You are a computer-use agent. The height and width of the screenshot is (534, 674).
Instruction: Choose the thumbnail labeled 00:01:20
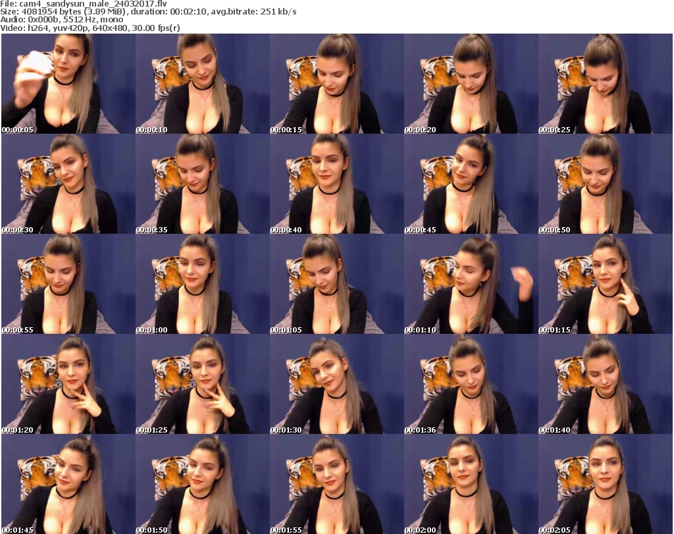(x=68, y=384)
